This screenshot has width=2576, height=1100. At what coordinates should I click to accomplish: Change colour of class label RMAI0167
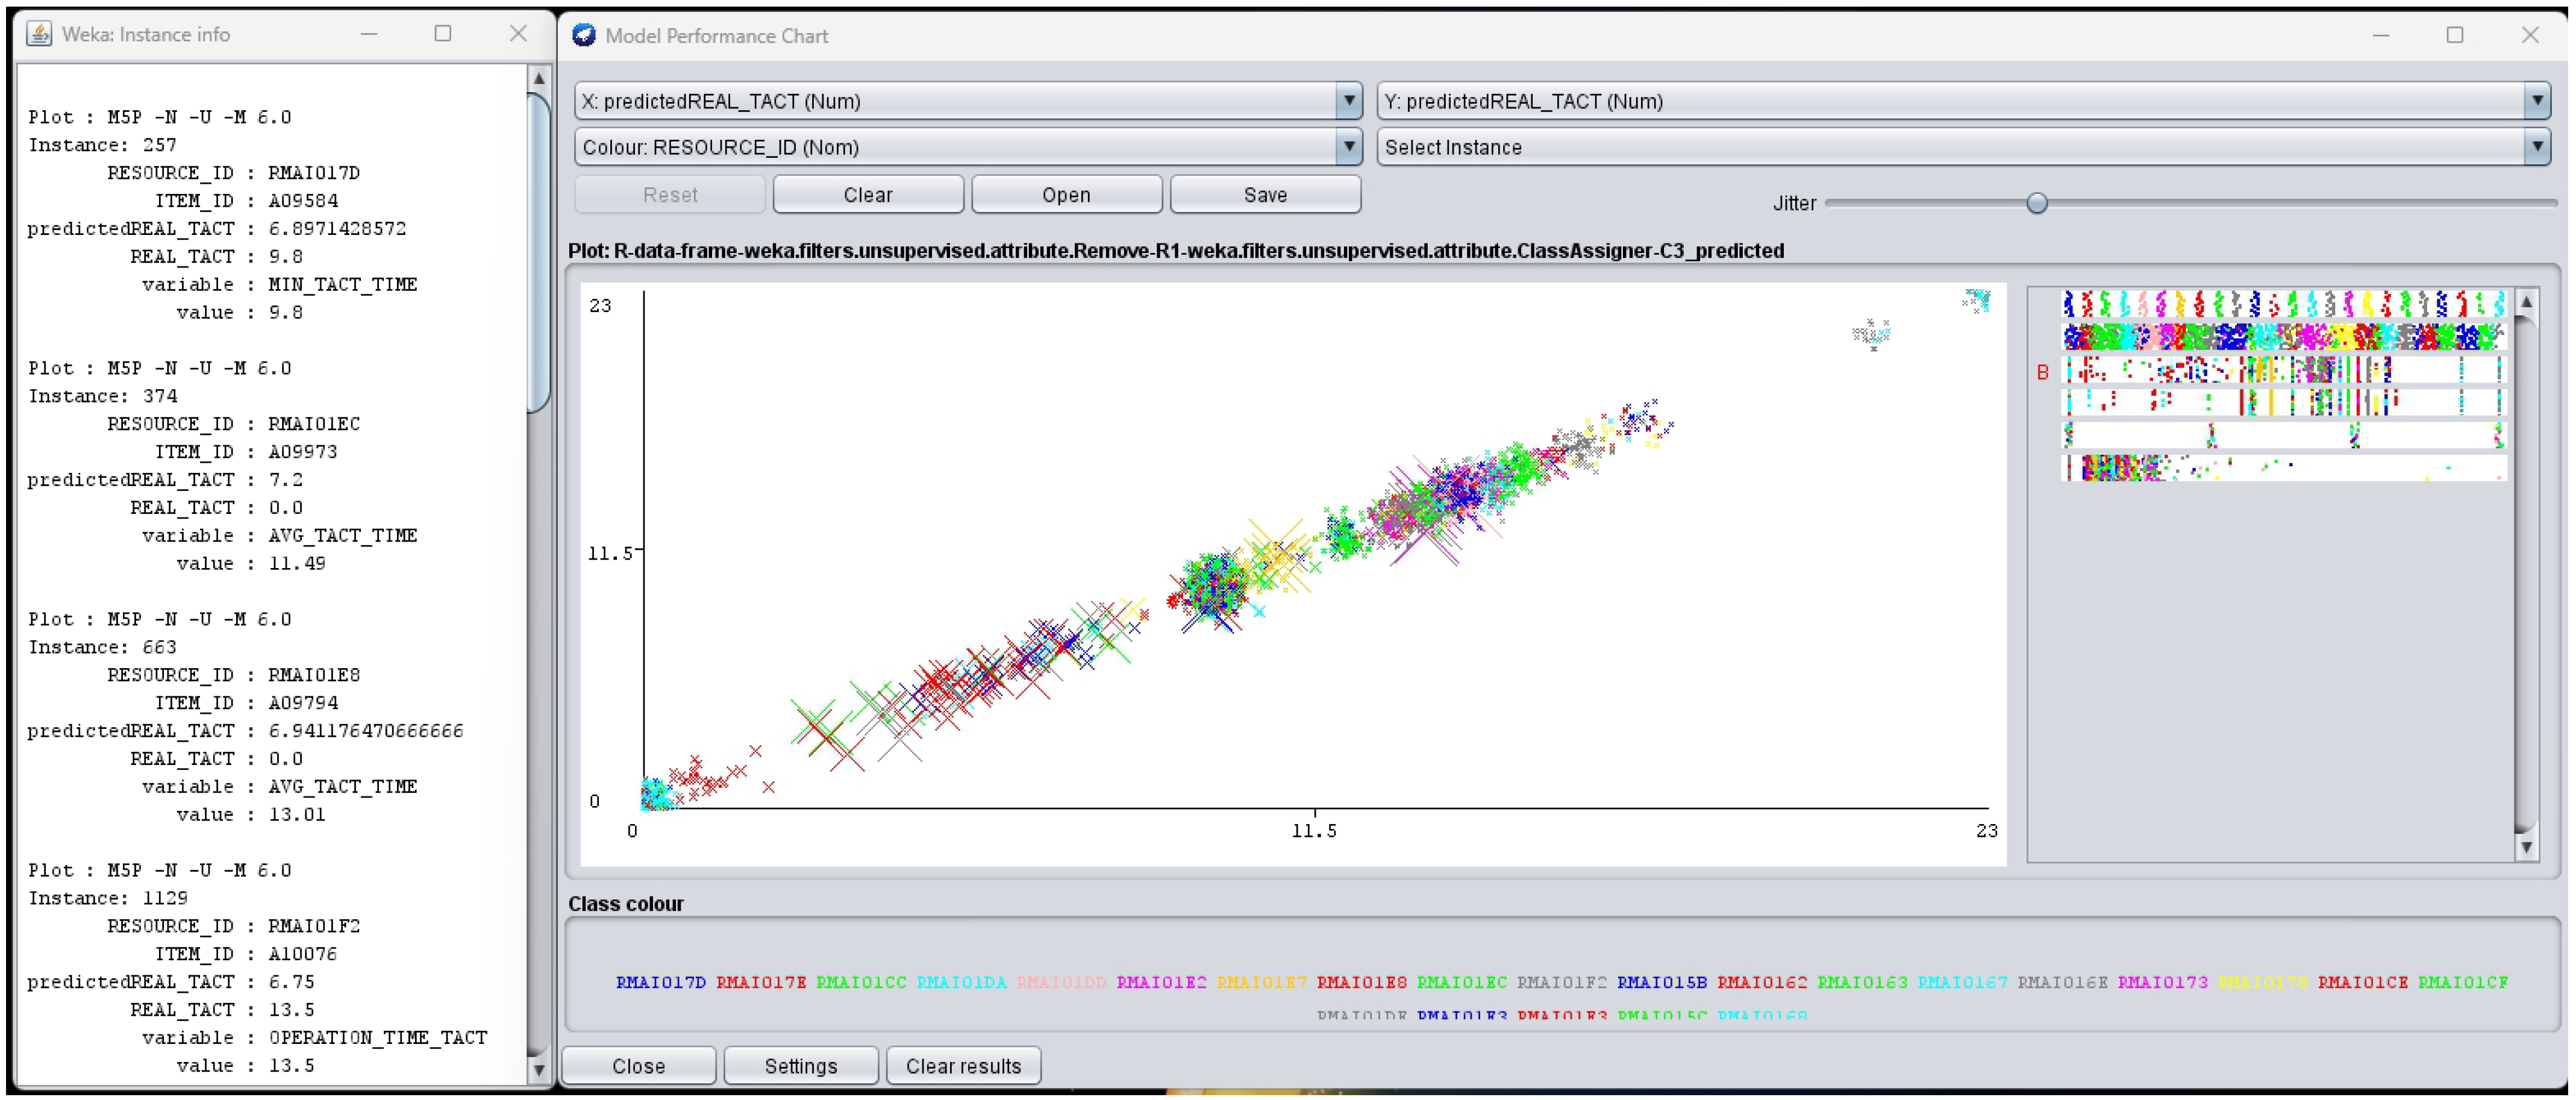(1962, 982)
